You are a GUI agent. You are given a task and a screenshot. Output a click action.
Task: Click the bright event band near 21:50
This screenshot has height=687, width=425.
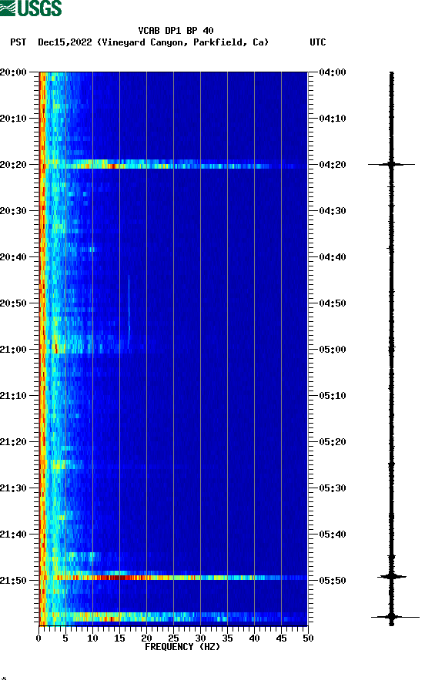173,576
